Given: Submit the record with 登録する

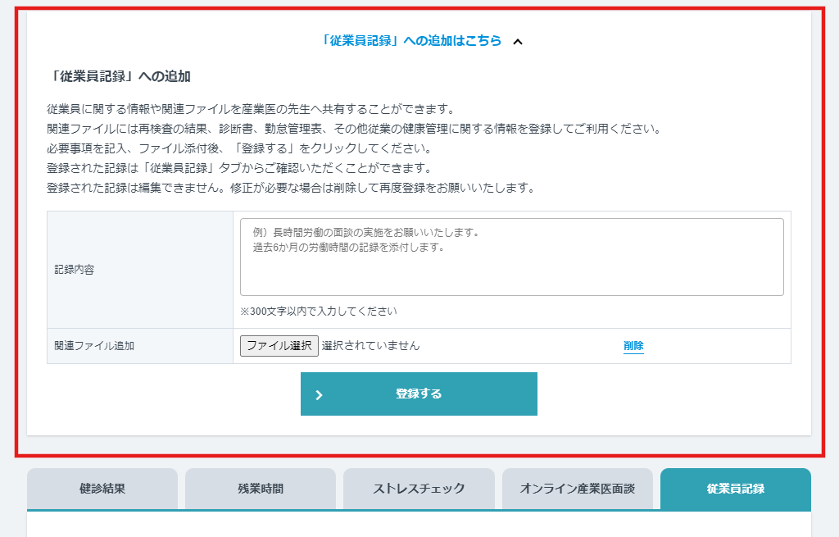Looking at the screenshot, I should [419, 394].
